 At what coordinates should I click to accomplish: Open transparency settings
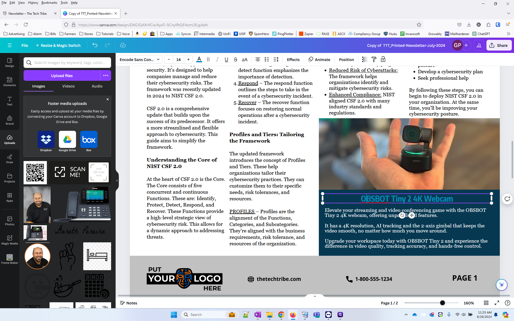click(x=365, y=59)
